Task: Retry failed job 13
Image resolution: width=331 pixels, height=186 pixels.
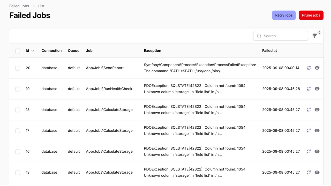Action: click(x=309, y=172)
